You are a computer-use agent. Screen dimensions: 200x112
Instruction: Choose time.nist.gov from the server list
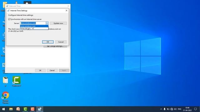pos(34,28)
